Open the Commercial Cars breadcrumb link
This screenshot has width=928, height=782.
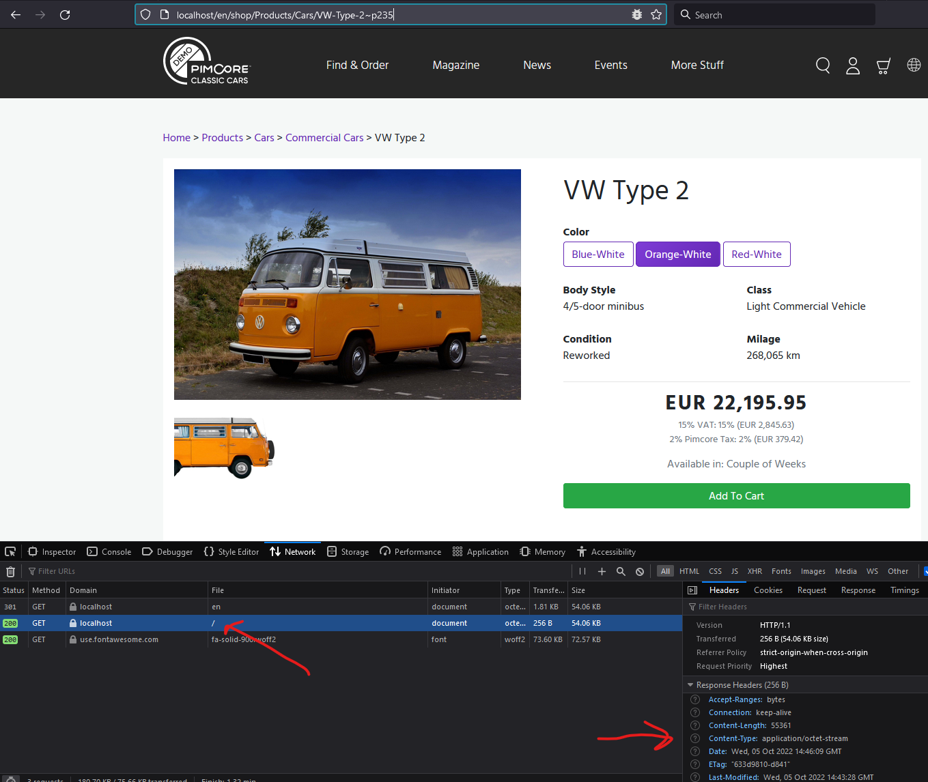324,137
